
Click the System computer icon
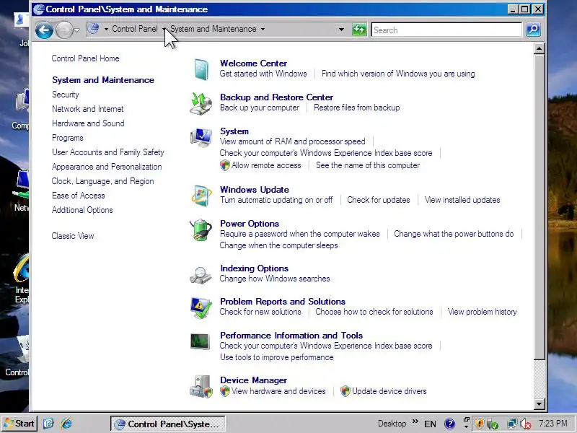coord(201,137)
